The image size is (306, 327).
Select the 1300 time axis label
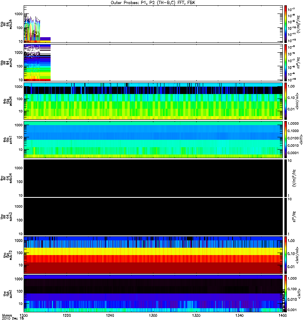coord(153,315)
